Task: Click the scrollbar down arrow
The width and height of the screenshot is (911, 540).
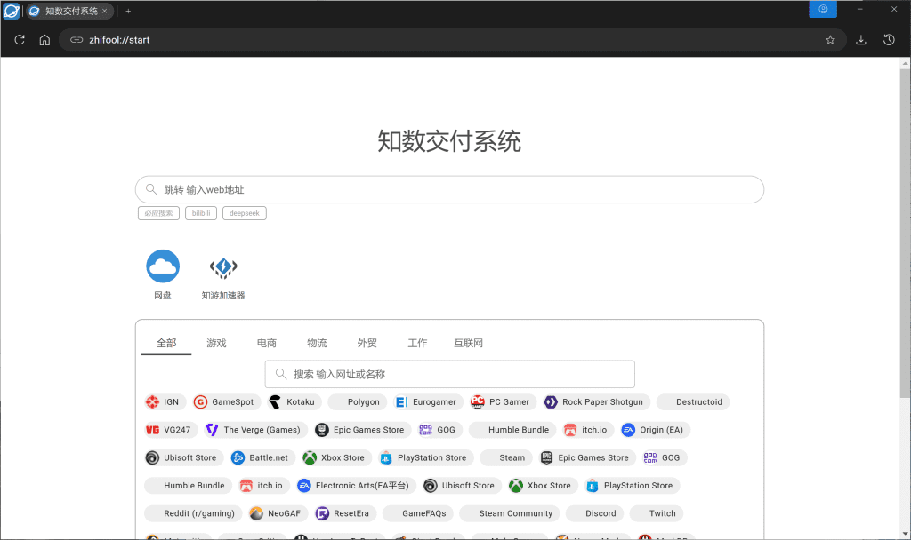Action: point(905,534)
